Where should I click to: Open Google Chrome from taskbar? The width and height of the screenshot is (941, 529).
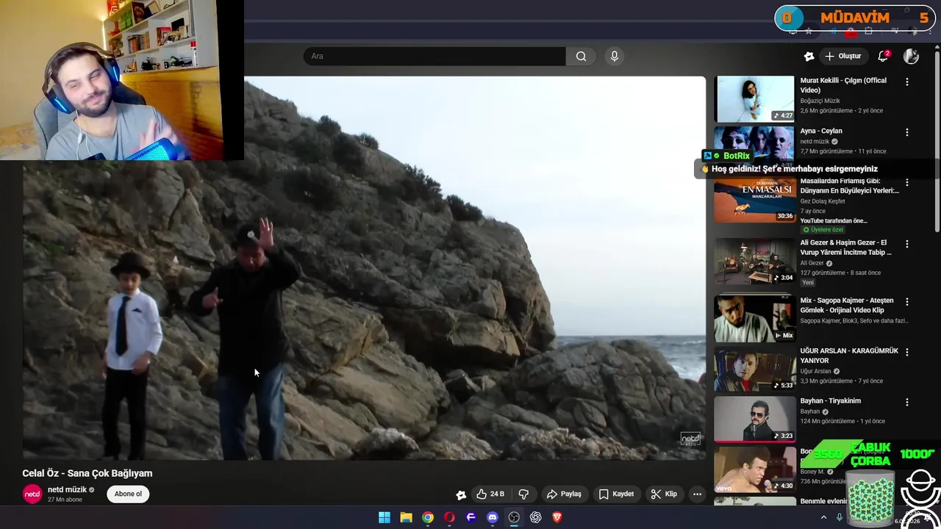pos(428,517)
